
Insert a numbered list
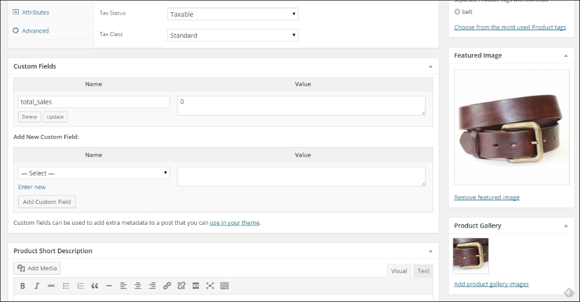coord(80,286)
